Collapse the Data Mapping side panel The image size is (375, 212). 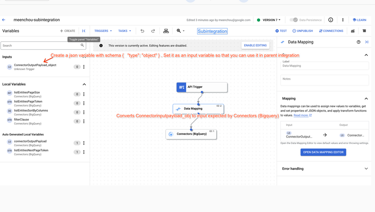(367, 42)
